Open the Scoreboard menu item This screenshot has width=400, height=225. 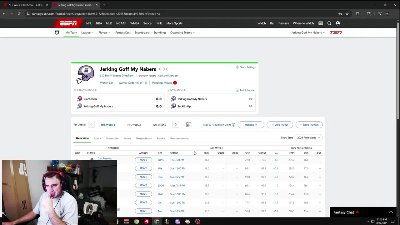click(142, 32)
